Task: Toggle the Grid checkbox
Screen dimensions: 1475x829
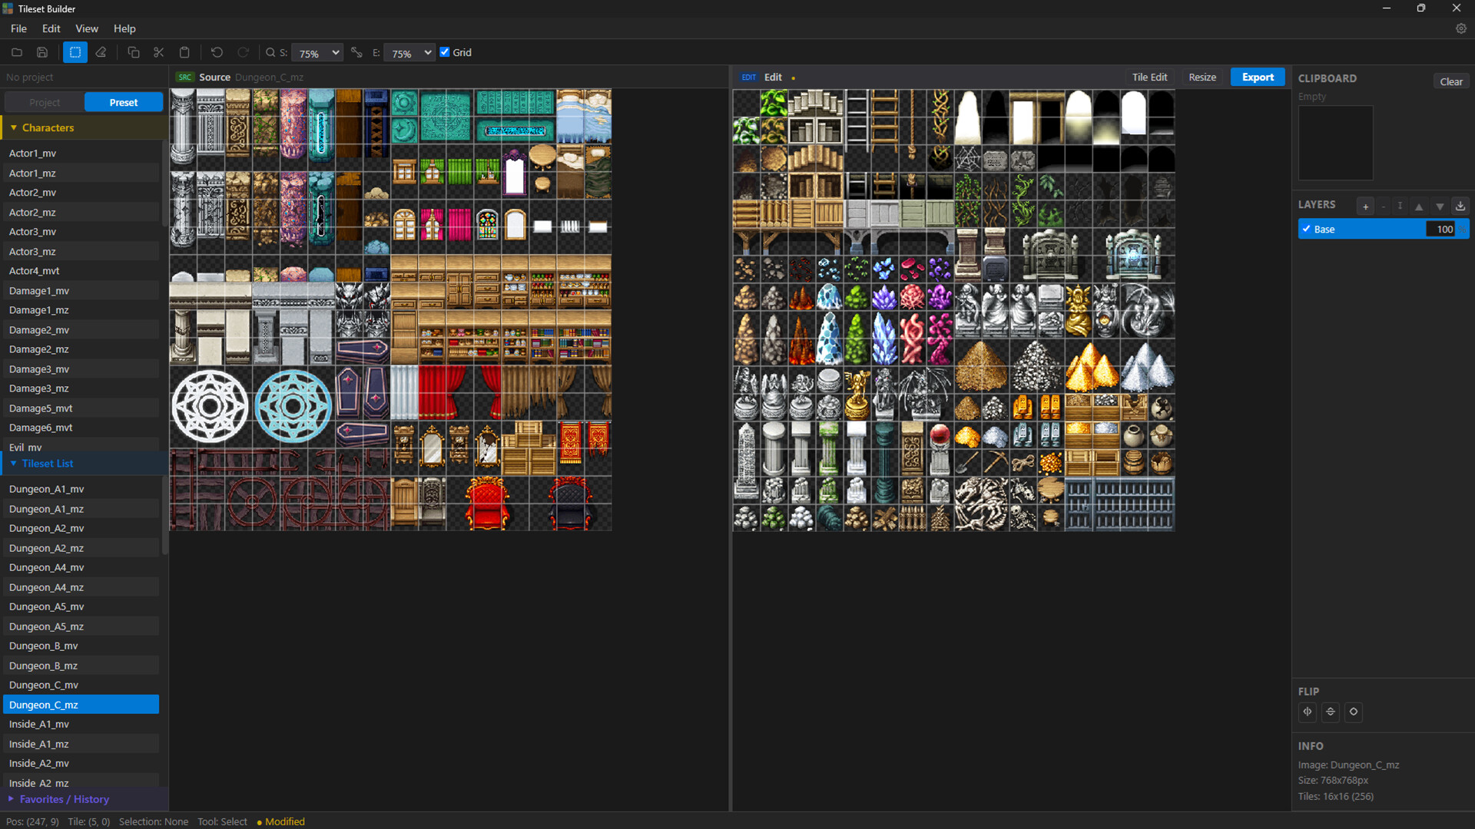Action: (445, 52)
